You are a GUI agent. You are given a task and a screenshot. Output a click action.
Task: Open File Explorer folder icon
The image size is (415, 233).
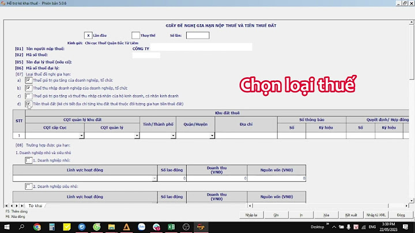(111, 227)
